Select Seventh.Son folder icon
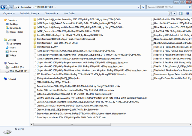The height and width of the screenshot is (136, 192). [x=35, y=31]
